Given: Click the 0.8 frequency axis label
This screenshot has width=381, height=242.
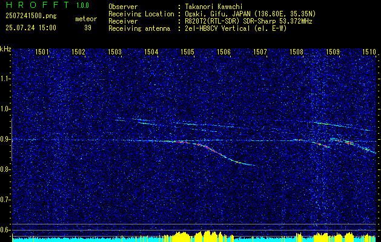Looking at the screenshot, I should click(5, 169).
